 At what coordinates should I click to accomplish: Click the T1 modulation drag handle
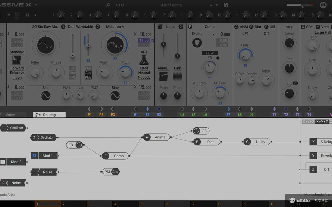274,109
